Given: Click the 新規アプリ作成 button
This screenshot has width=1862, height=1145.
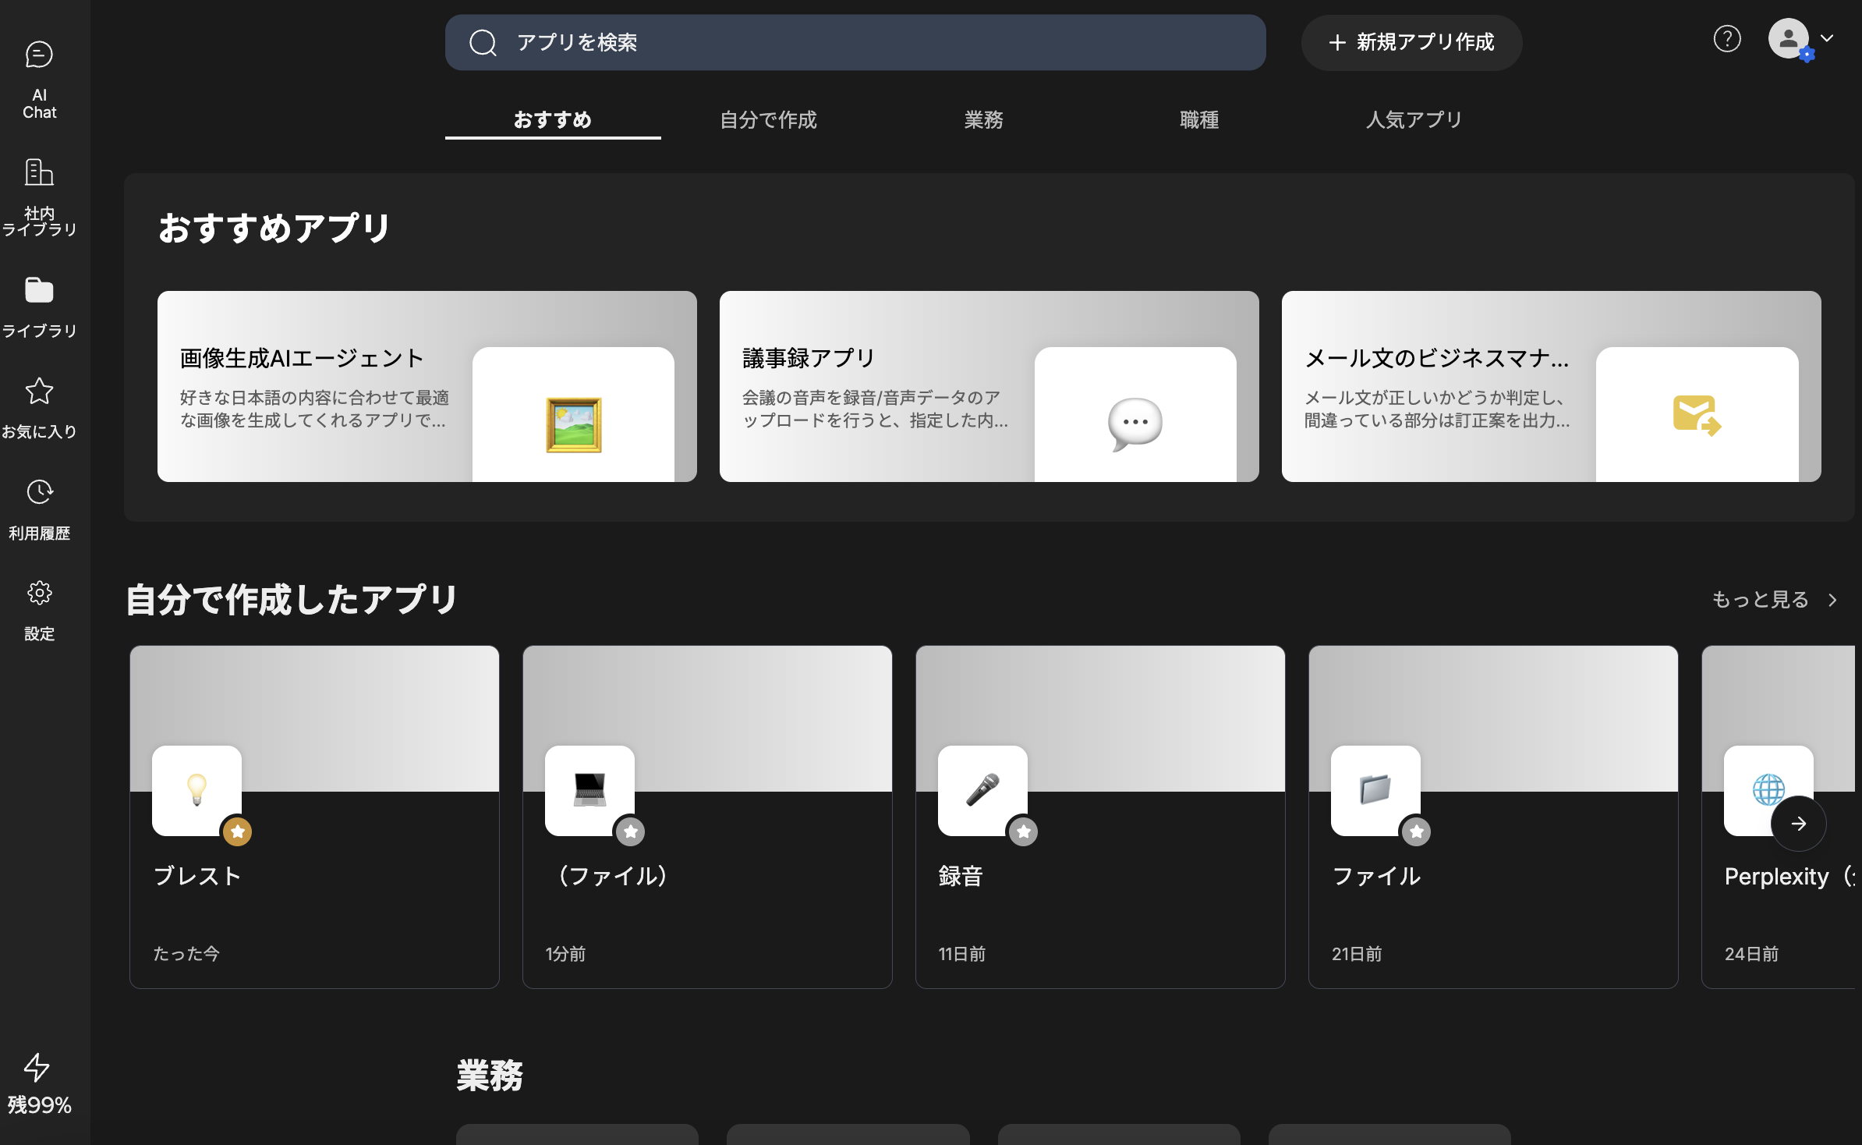Looking at the screenshot, I should pyautogui.click(x=1411, y=42).
